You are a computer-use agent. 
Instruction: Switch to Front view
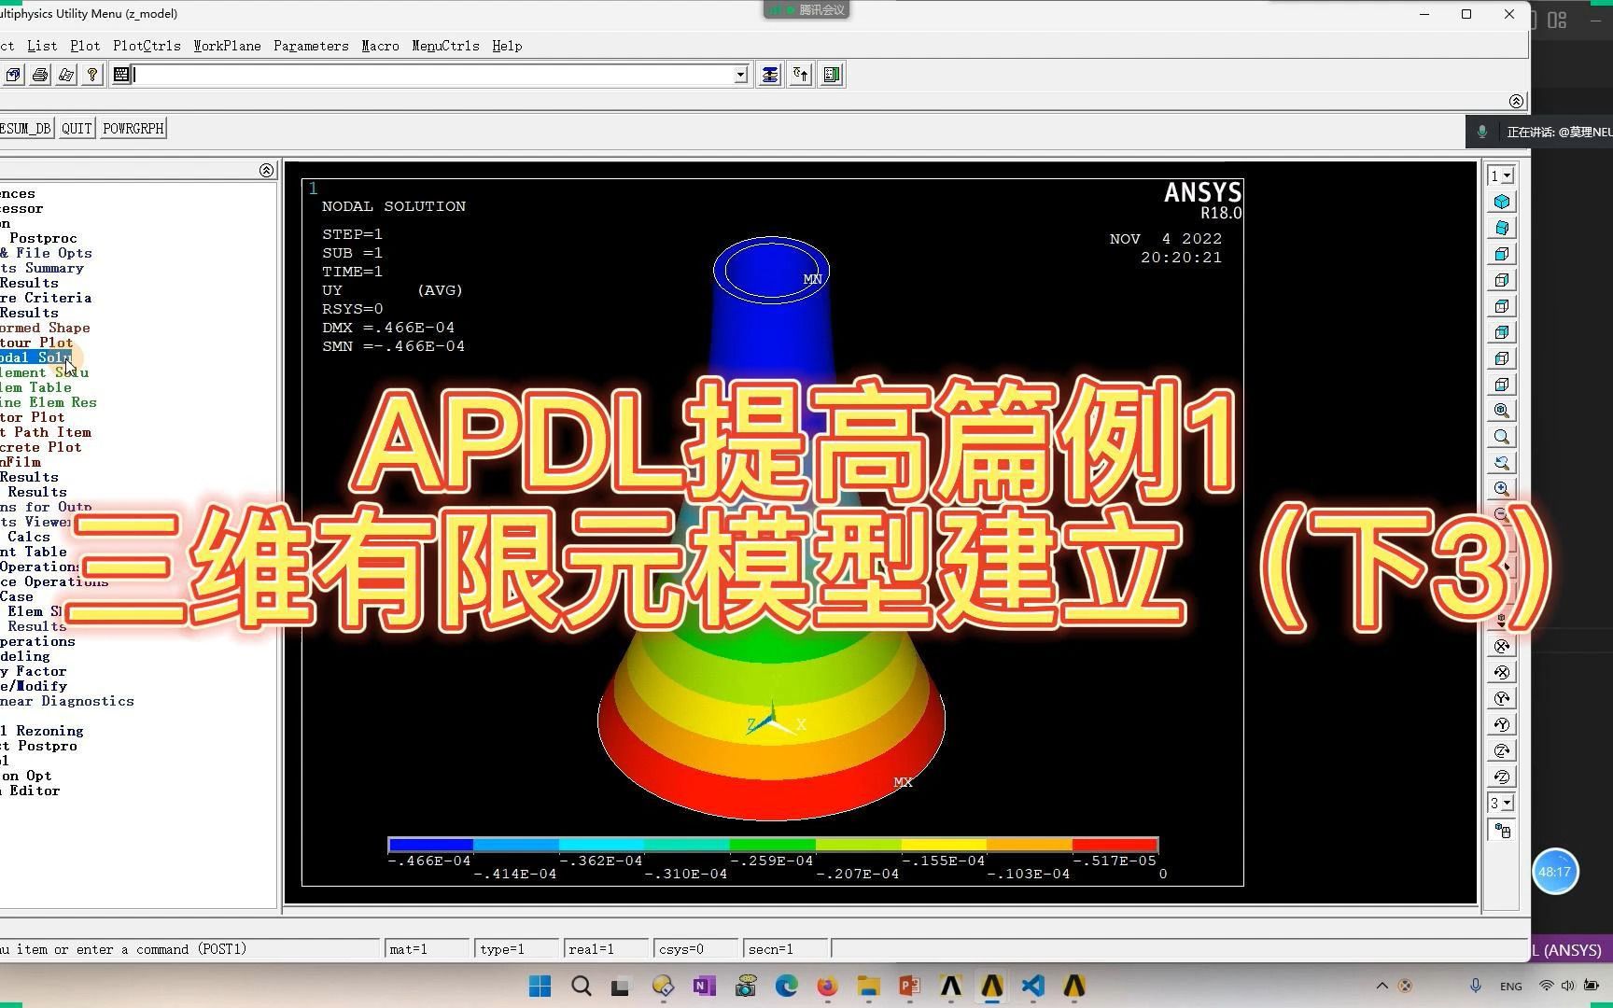point(1502,254)
